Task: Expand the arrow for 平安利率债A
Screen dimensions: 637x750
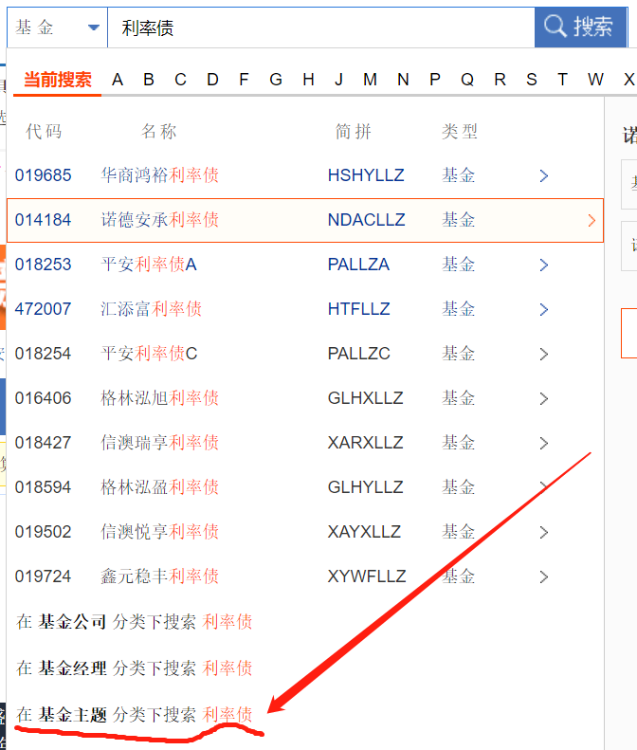Action: (x=544, y=265)
